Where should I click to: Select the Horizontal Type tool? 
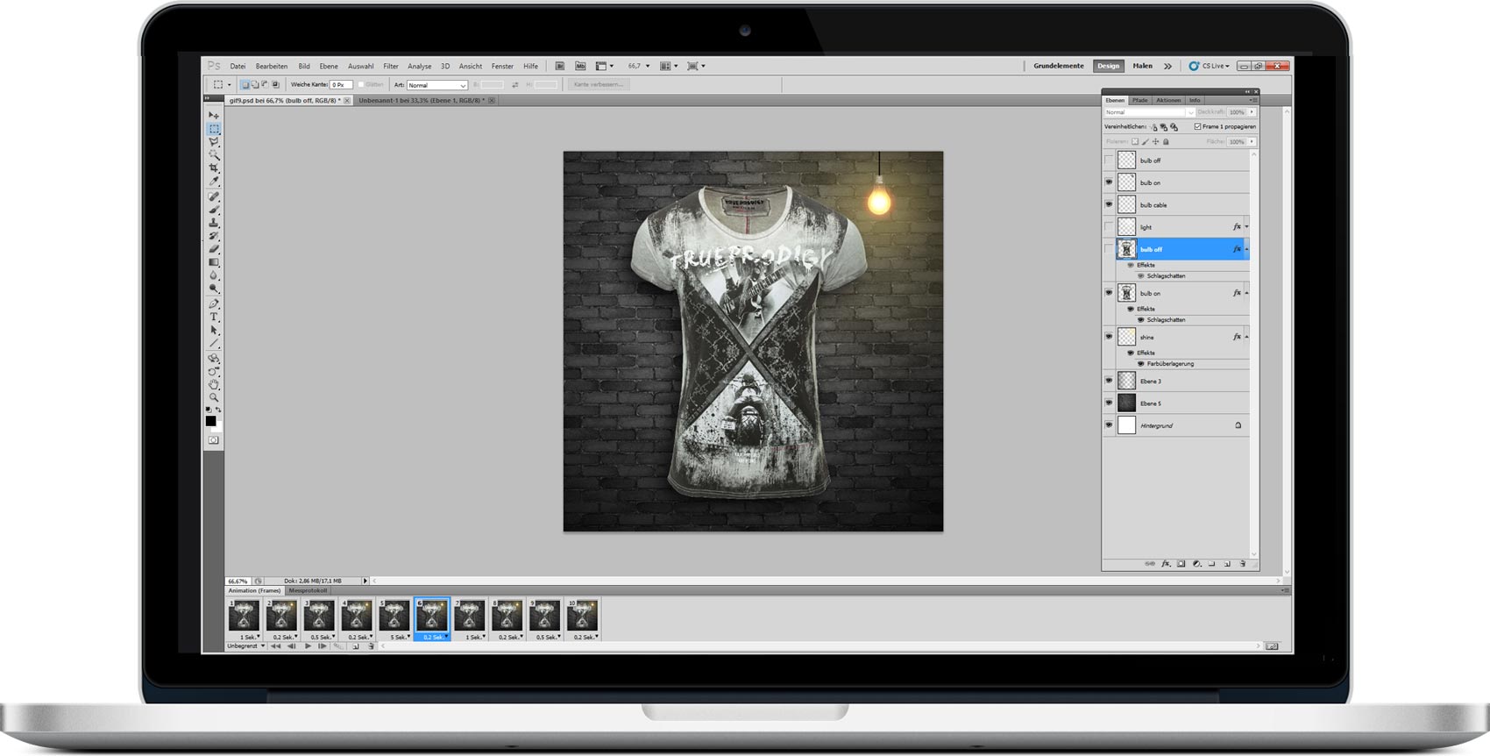click(x=213, y=317)
